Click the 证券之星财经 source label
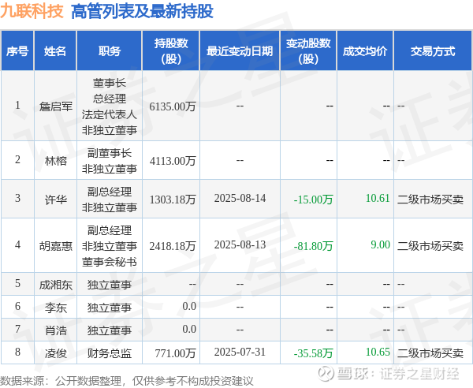This screenshot has width=473, height=388. 419,374
